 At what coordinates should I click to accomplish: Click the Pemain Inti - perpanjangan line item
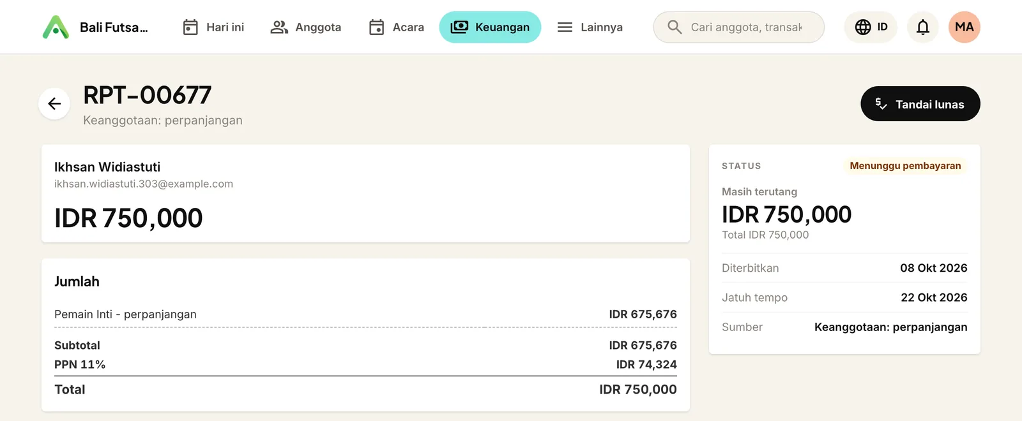[365, 314]
